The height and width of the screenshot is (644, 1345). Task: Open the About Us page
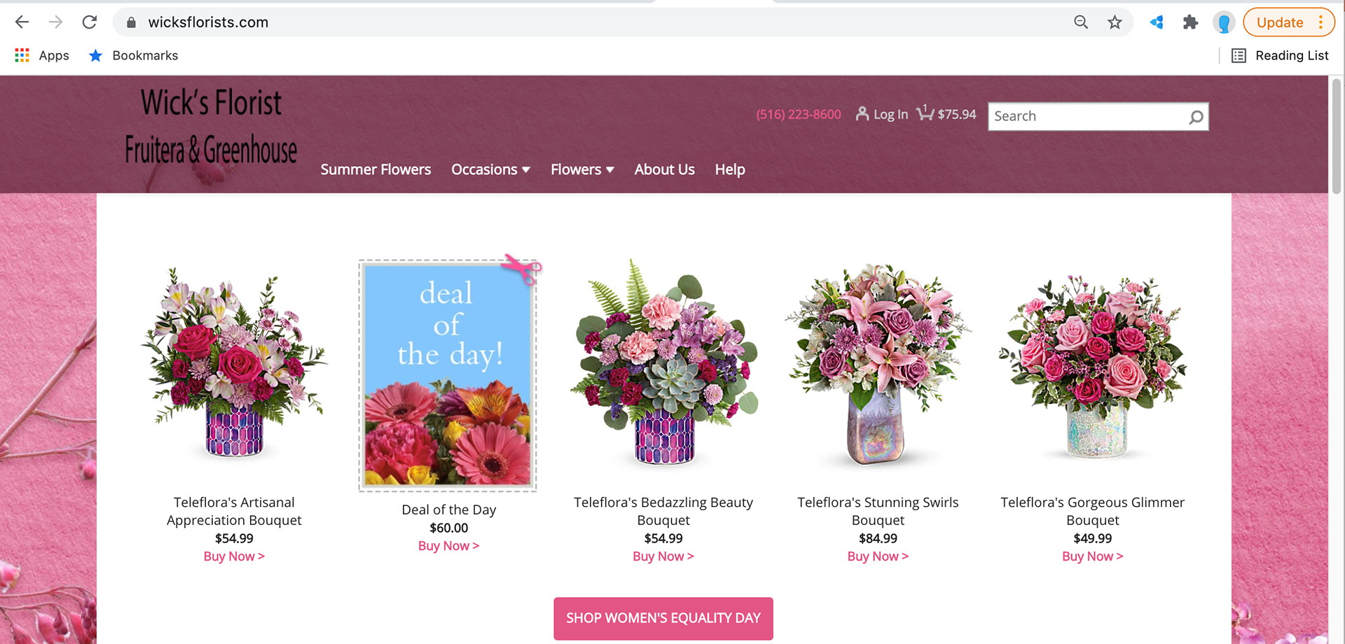pos(664,169)
